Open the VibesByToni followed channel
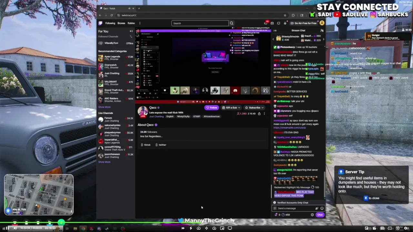The height and width of the screenshot is (232, 413). tap(116, 43)
